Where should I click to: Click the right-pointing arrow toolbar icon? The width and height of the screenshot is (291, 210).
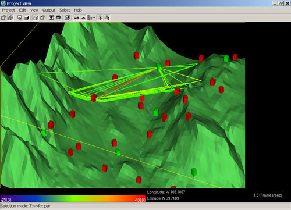[76, 18]
